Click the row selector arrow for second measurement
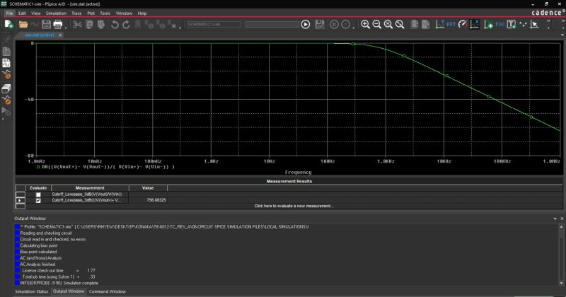 coord(21,200)
